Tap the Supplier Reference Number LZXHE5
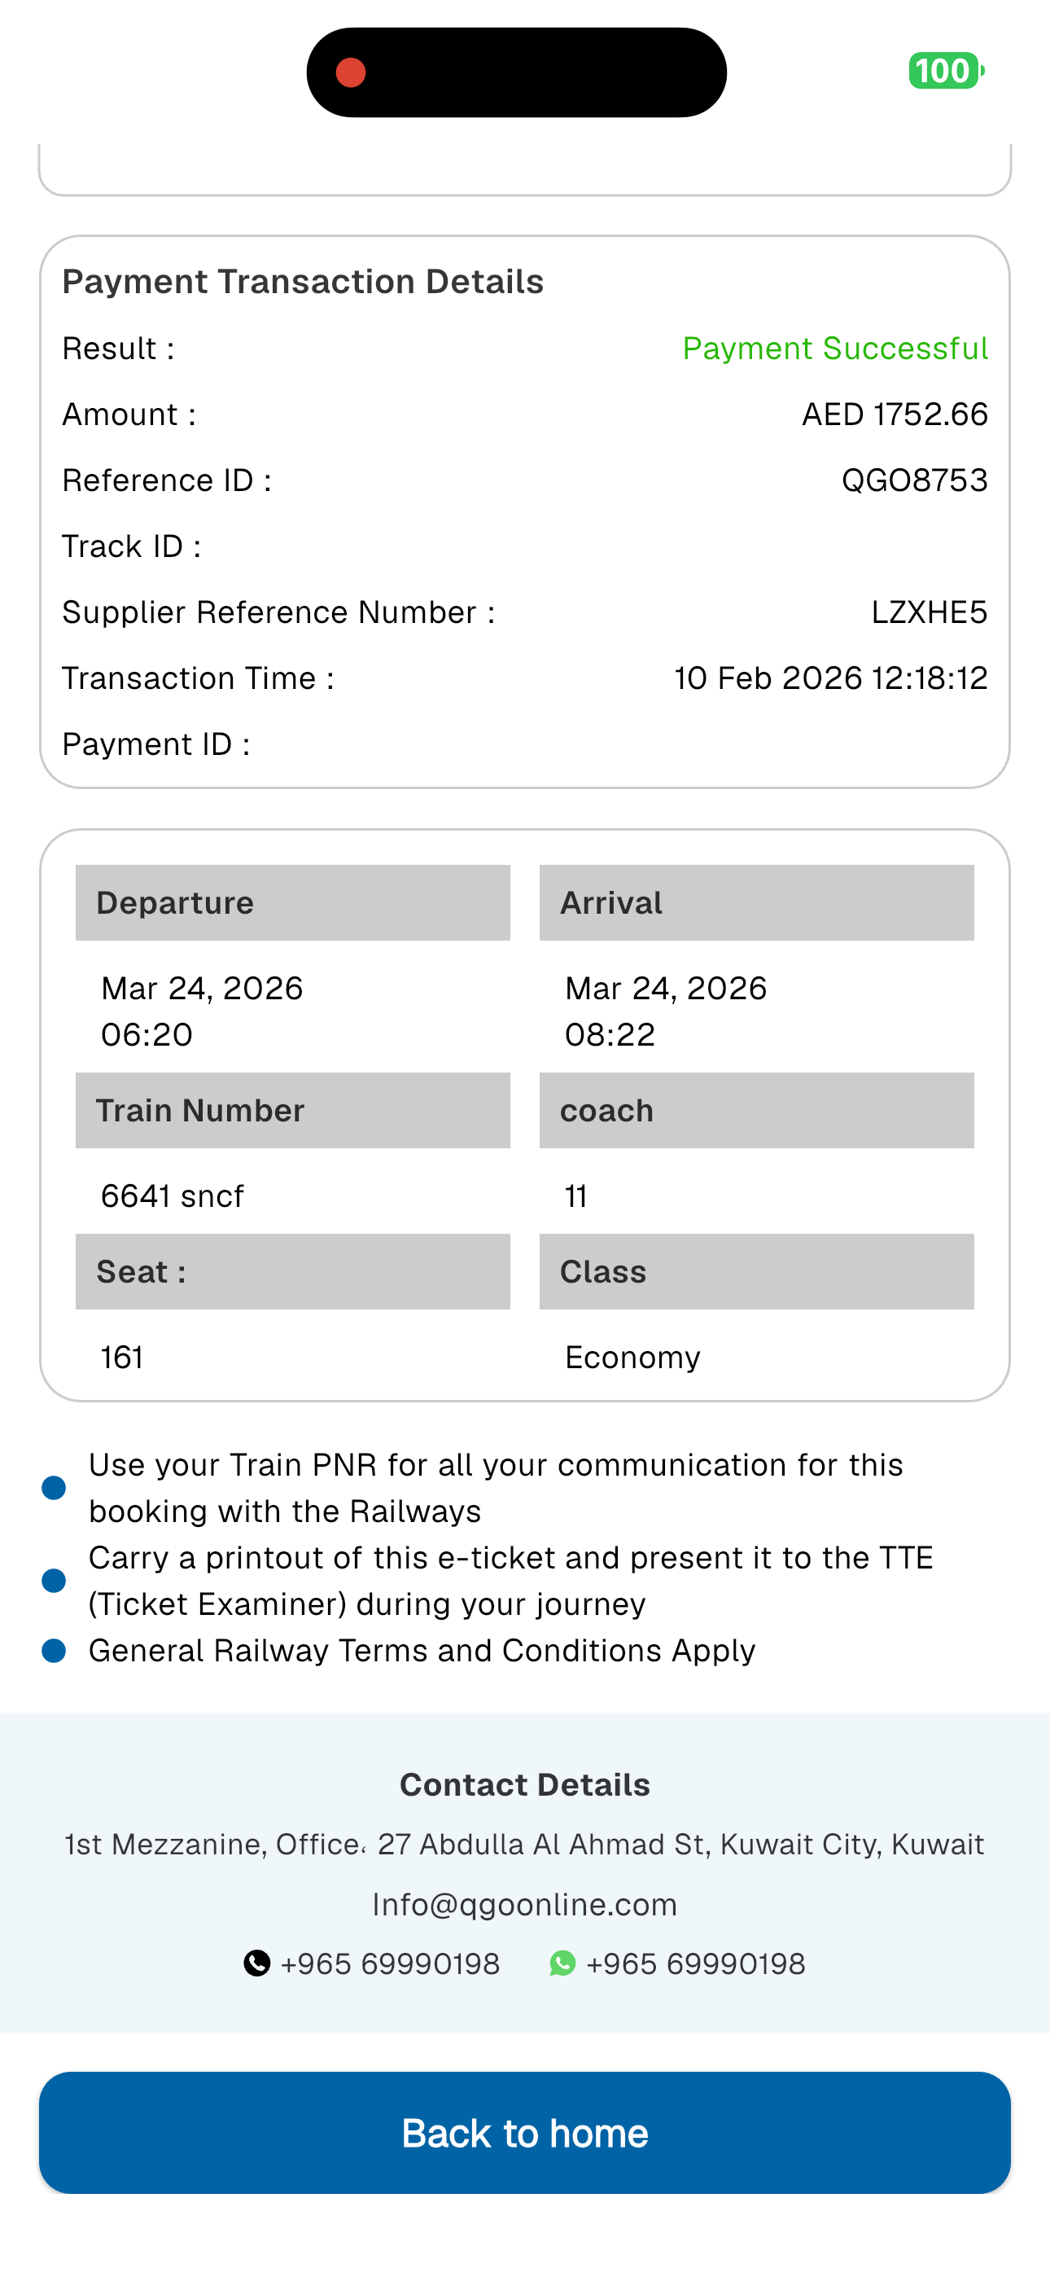 pyautogui.click(x=929, y=612)
